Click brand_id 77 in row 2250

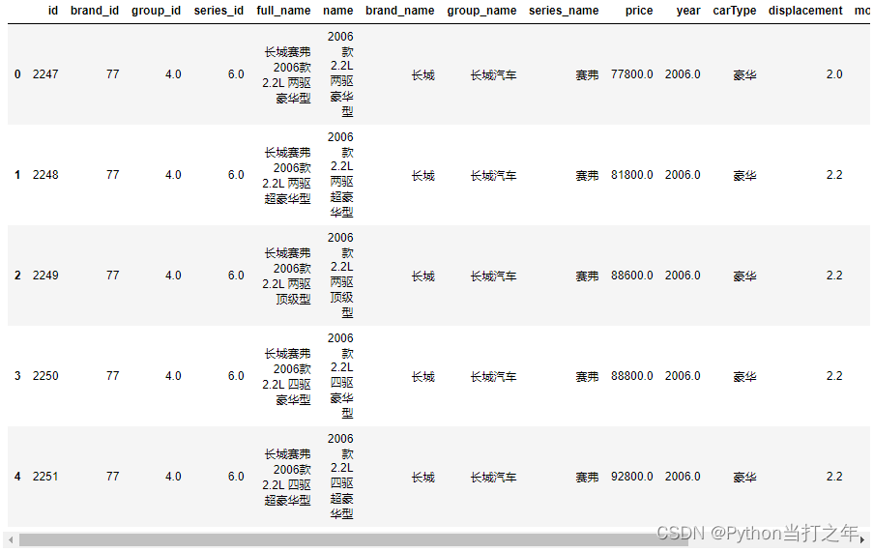[x=112, y=376]
